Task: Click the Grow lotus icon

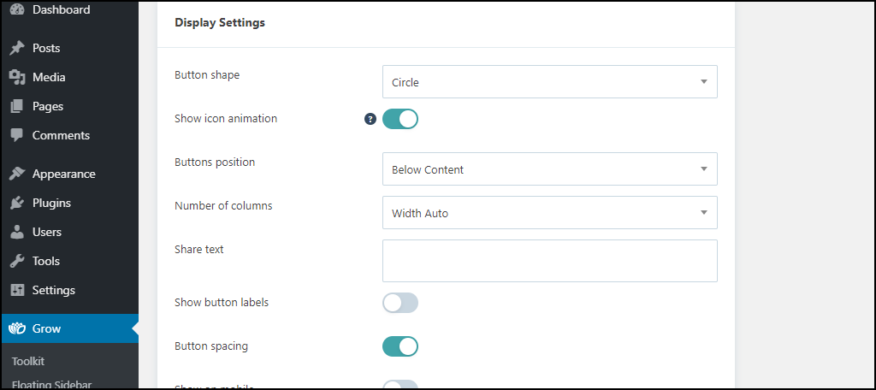Action: point(17,328)
